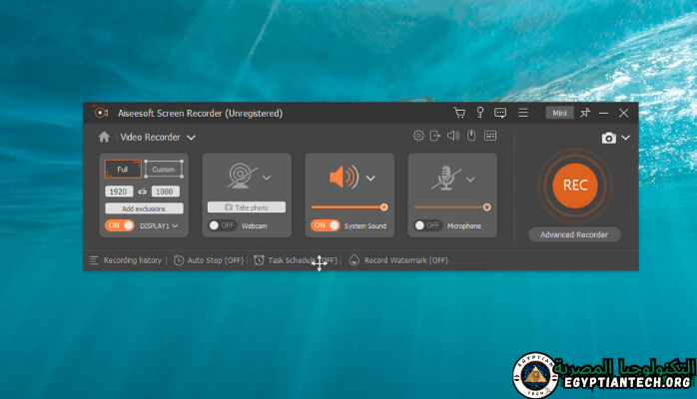Screen dimensions: 697x399
Task: Open the hamburger menu in title bar
Action: [523, 114]
